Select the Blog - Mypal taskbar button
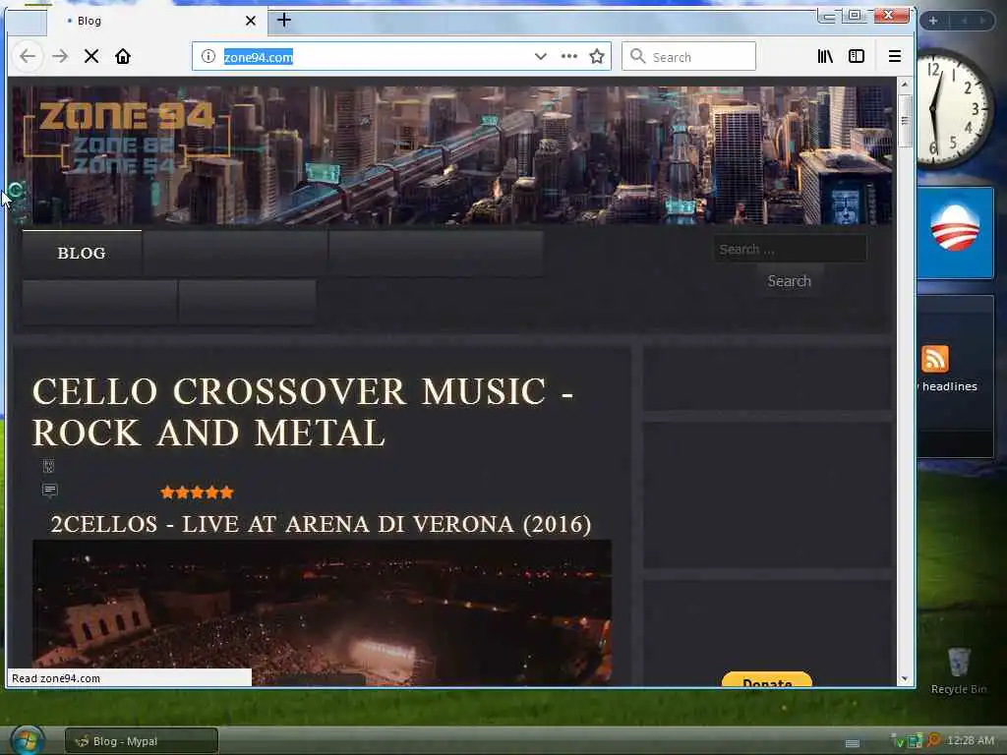Image resolution: width=1007 pixels, height=755 pixels. coord(142,741)
